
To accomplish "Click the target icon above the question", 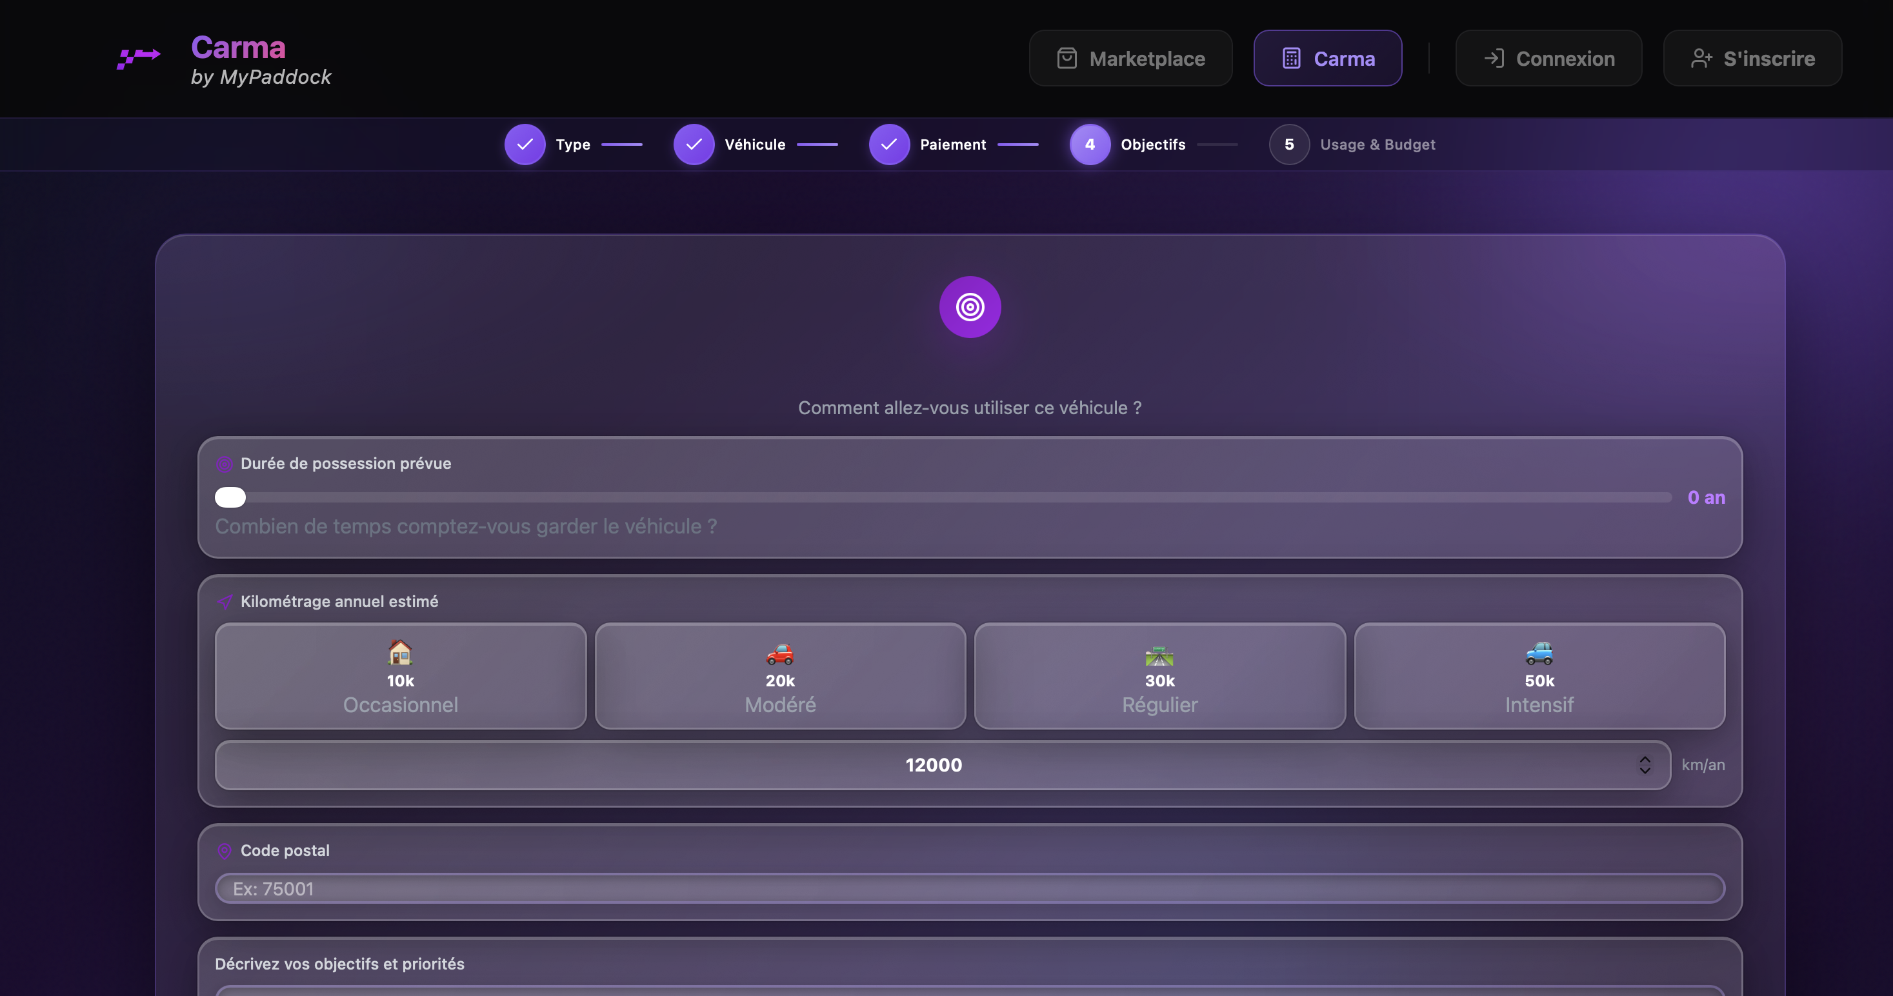I will 970,307.
